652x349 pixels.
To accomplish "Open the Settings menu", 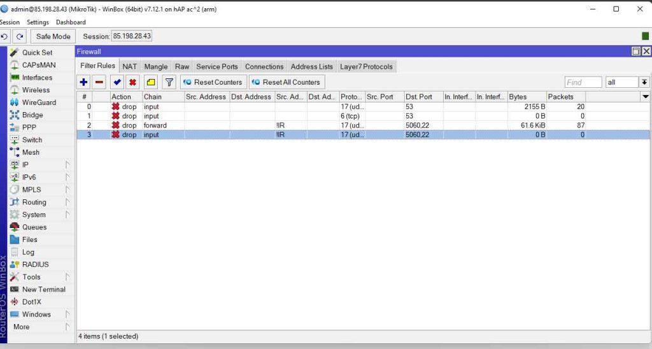I will tap(38, 22).
